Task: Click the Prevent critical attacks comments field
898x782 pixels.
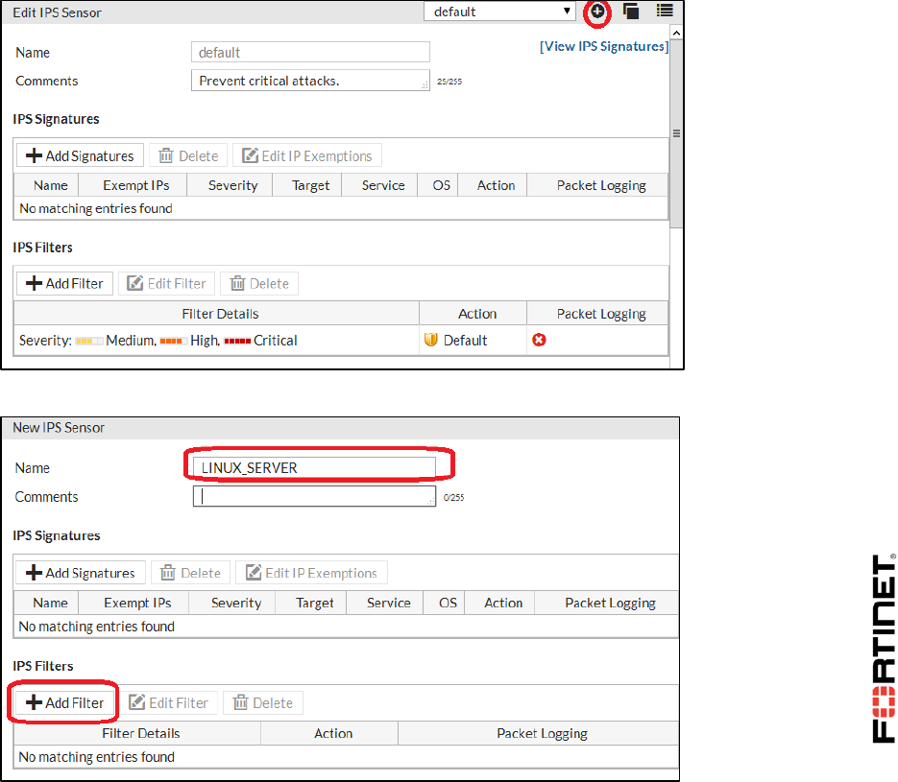Action: click(x=310, y=81)
